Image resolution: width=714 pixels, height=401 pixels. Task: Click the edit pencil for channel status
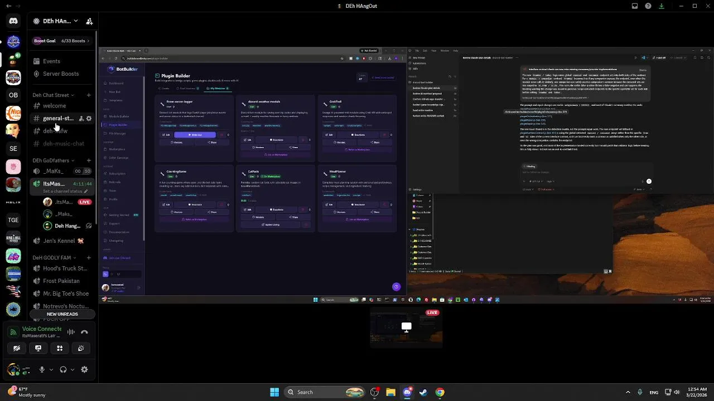[86, 192]
